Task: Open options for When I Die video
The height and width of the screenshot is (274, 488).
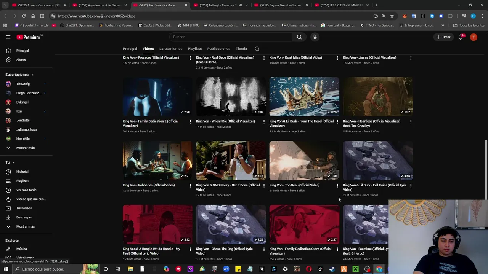Action: tap(264, 122)
